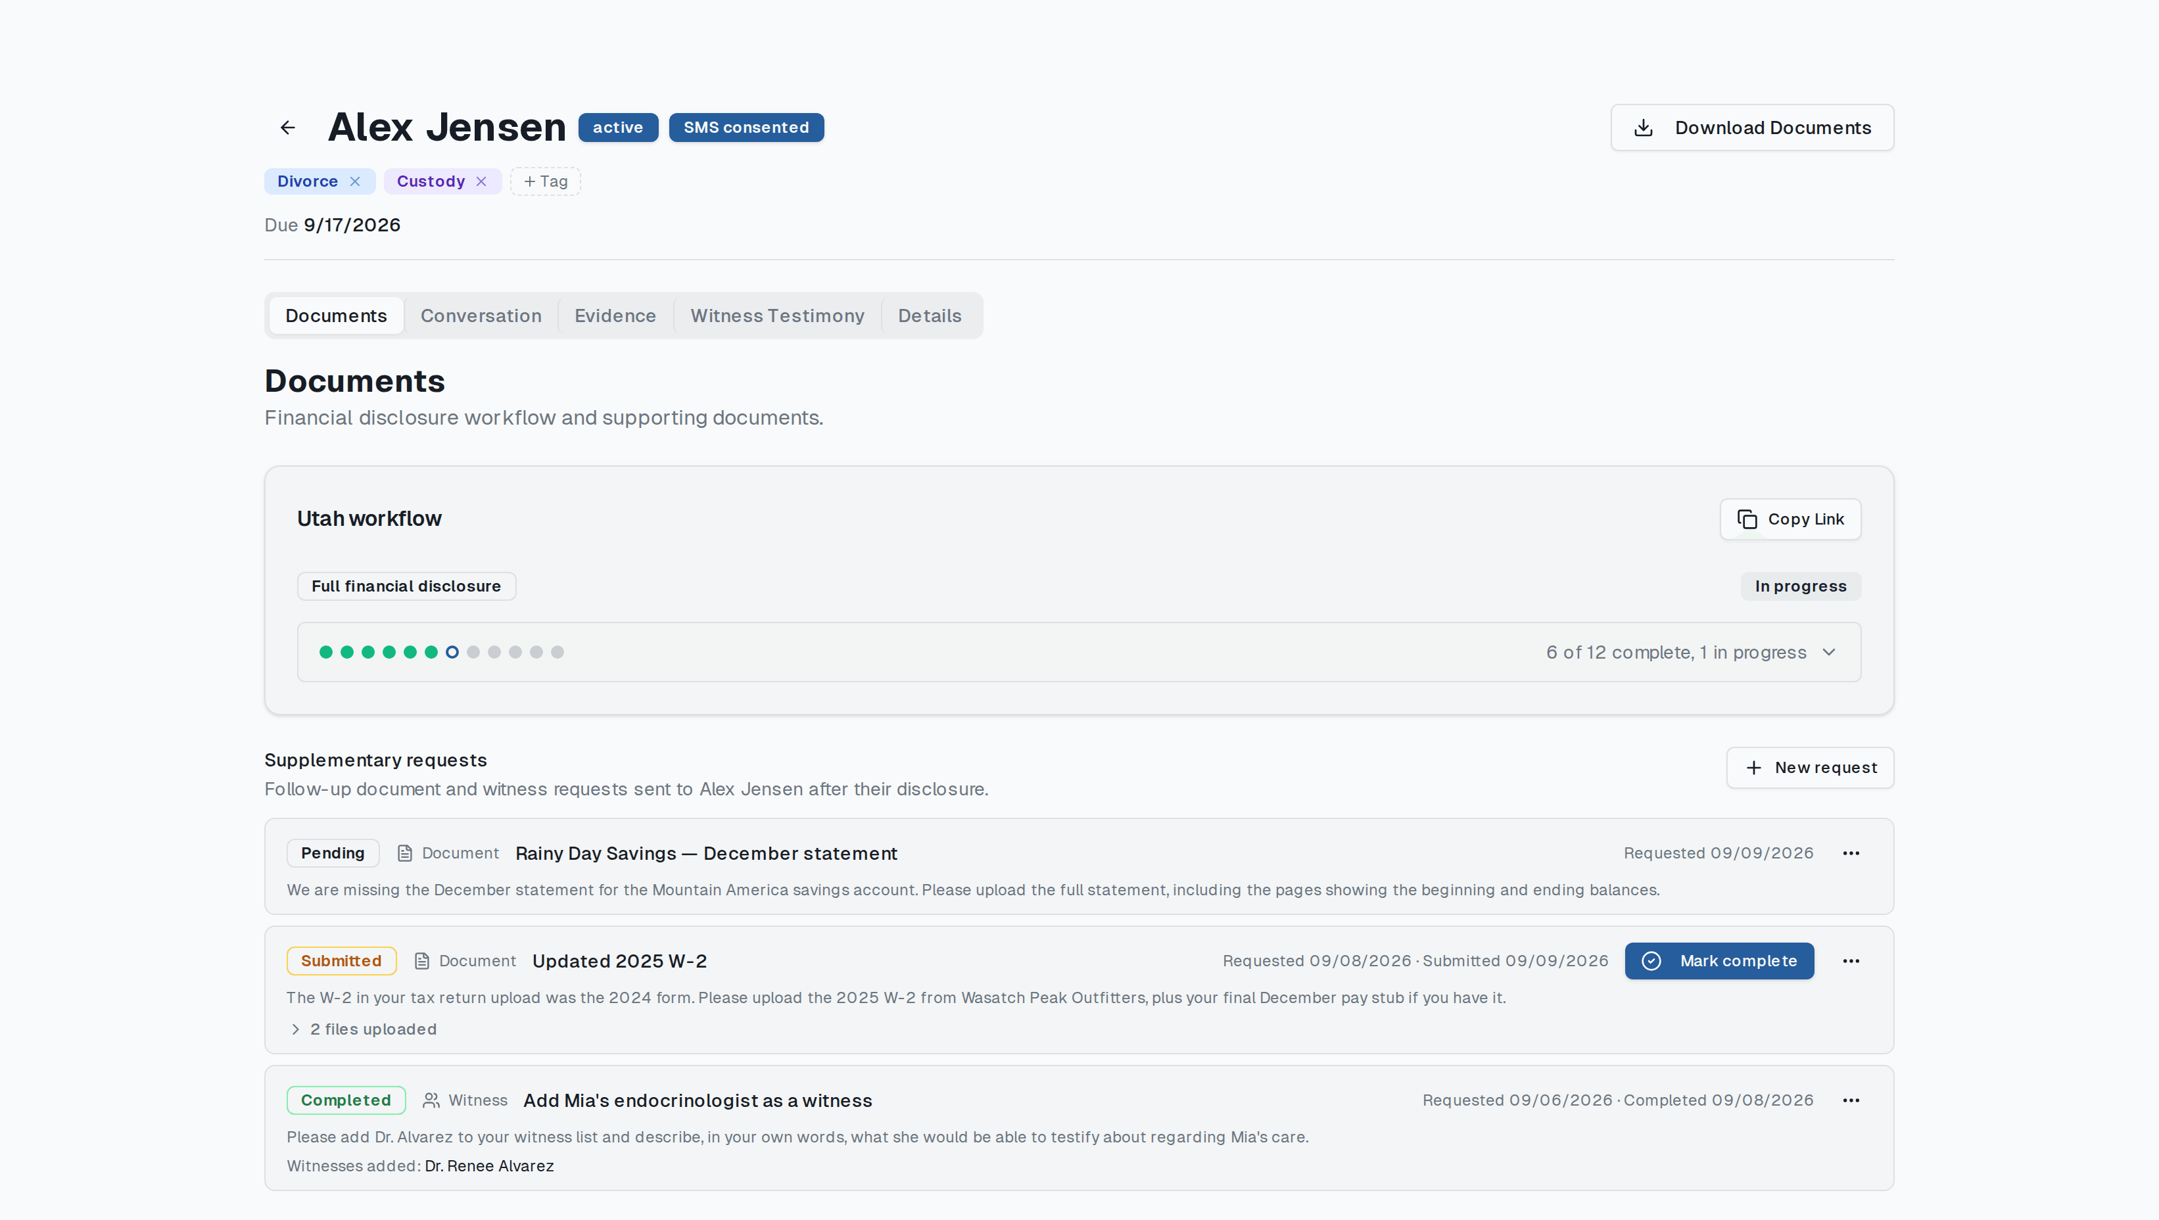Remove the Divorce tag with its X
The width and height of the screenshot is (2159, 1220).
[356, 181]
